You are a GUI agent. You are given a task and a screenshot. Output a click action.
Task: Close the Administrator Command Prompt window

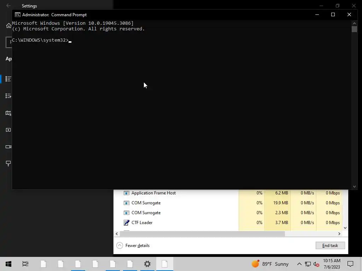349,14
